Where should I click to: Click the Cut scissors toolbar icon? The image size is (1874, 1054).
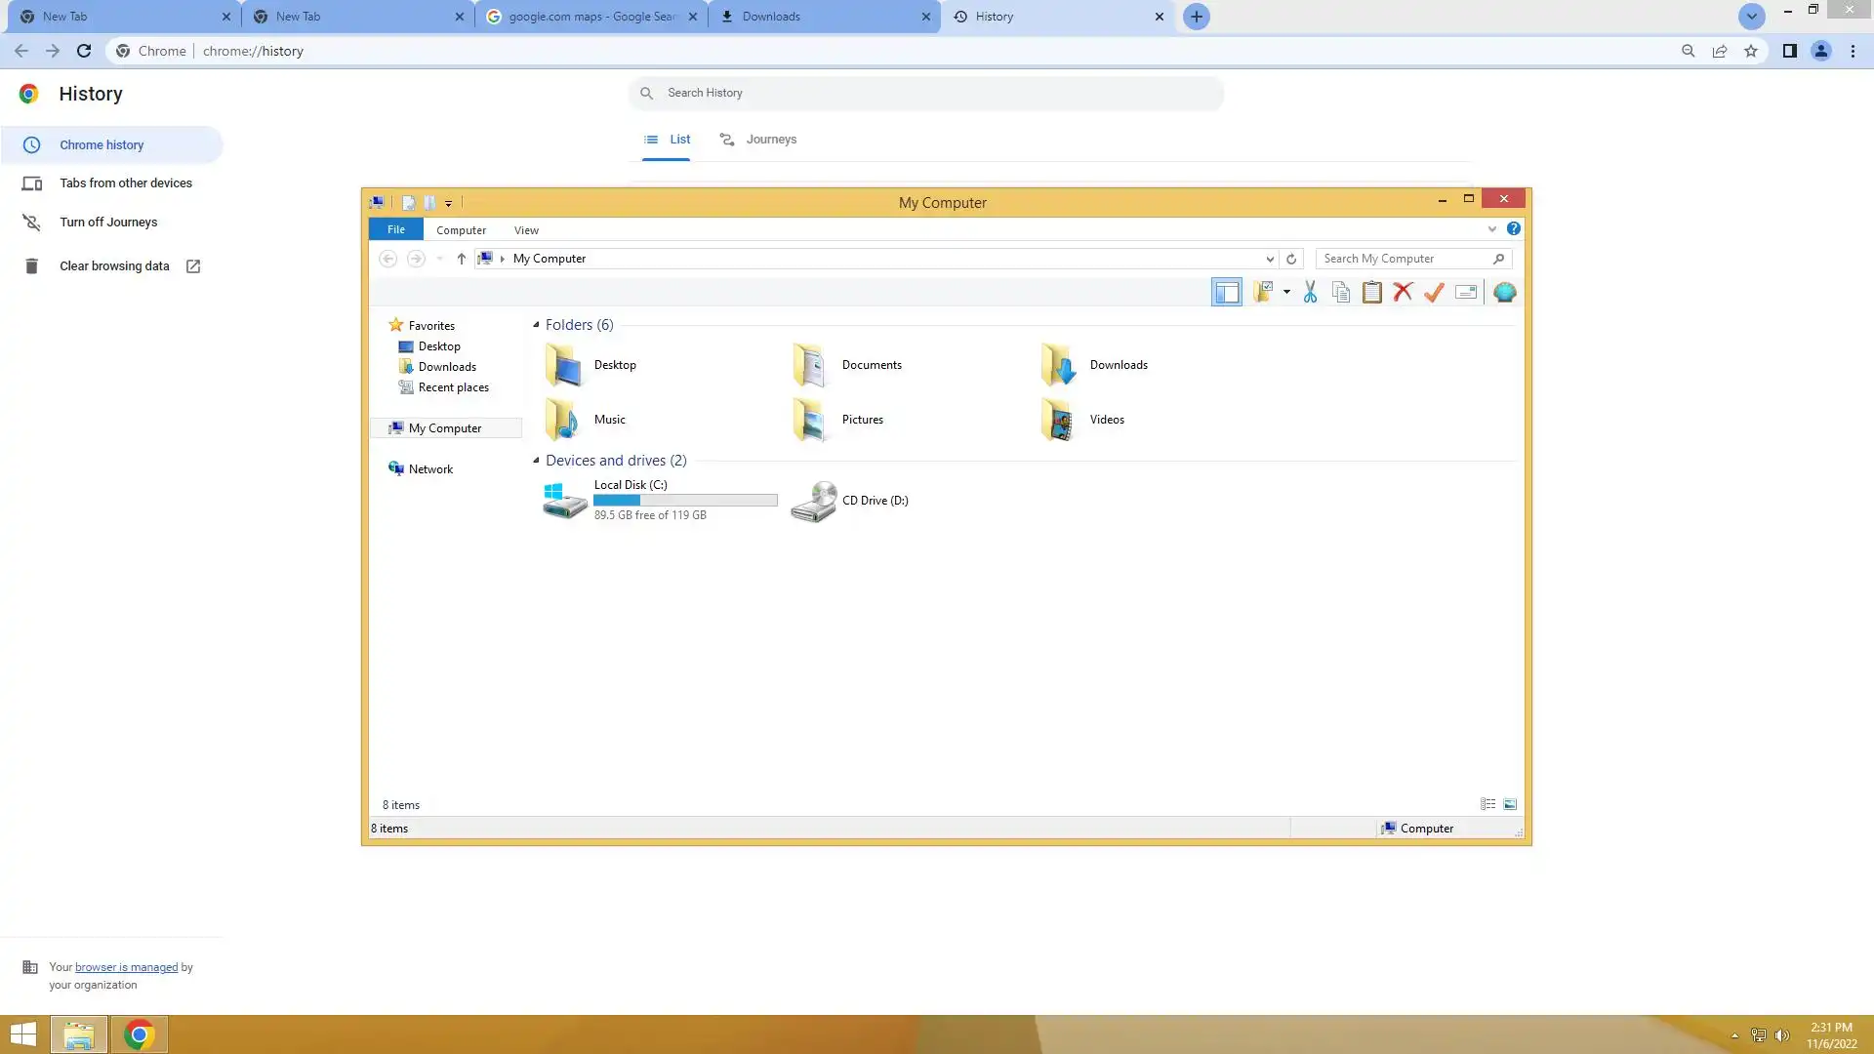coord(1310,292)
